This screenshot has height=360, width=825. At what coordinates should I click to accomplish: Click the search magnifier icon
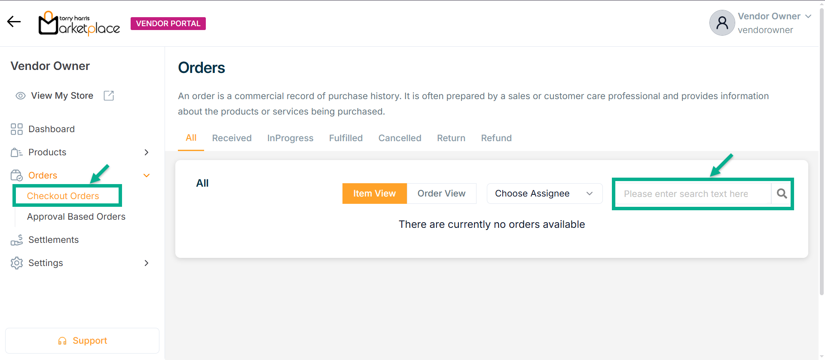[782, 194]
